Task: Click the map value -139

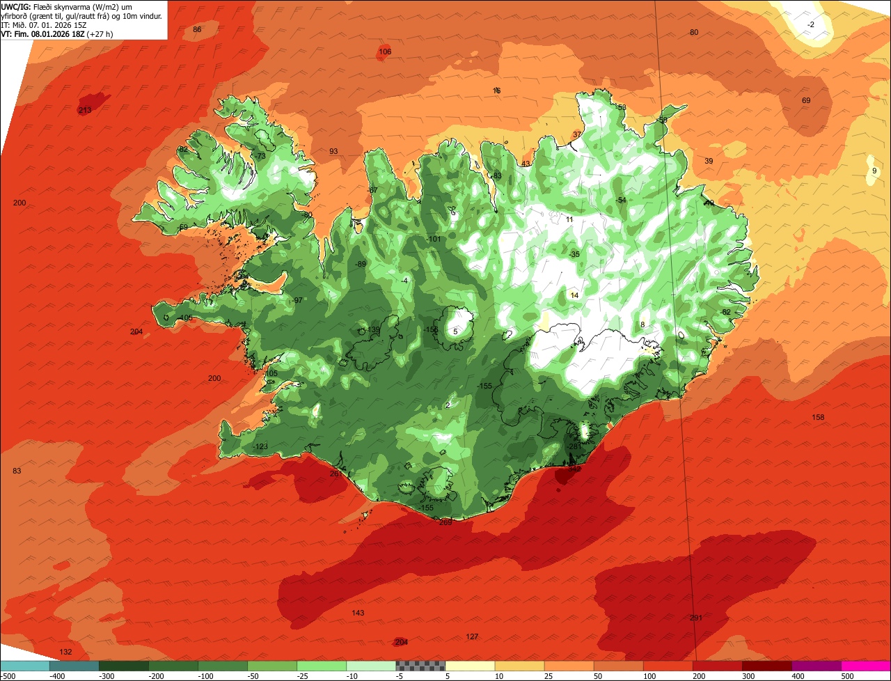Action: coord(372,329)
